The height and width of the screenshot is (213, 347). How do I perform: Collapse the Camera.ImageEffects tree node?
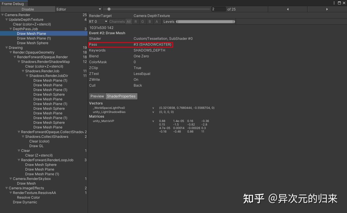click(6, 188)
